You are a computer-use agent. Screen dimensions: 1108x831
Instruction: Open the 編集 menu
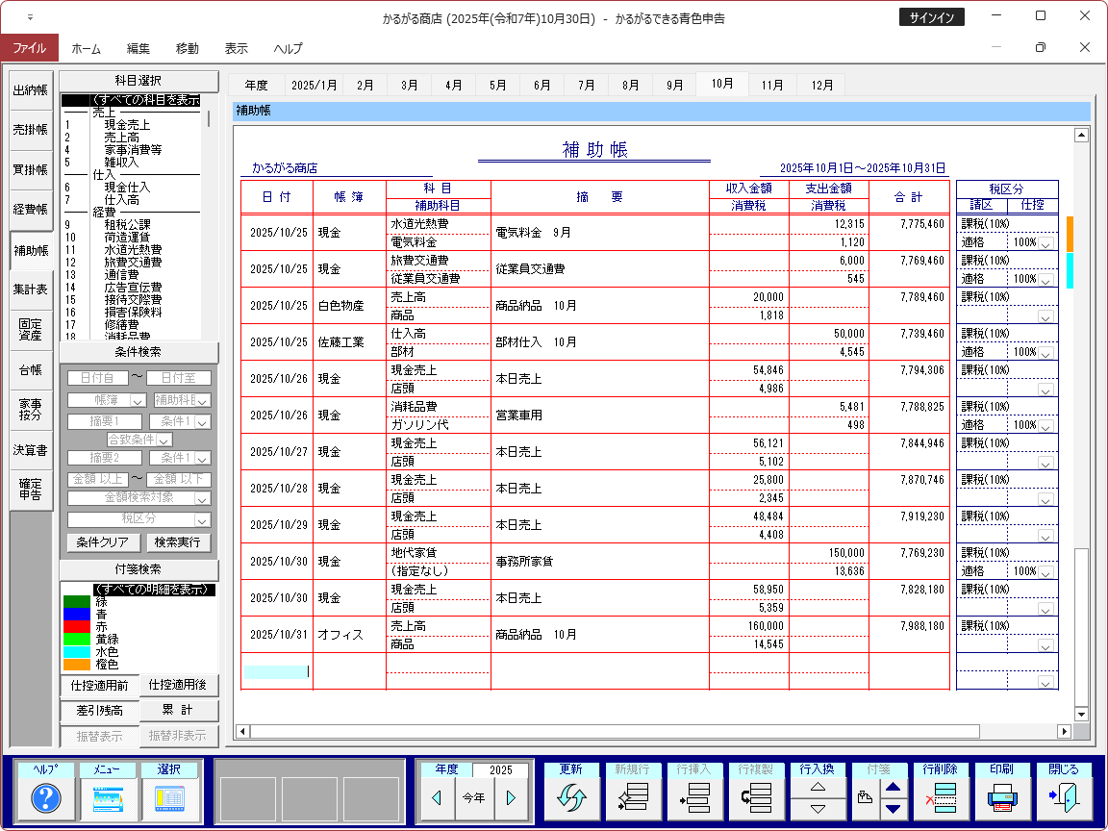(x=138, y=48)
